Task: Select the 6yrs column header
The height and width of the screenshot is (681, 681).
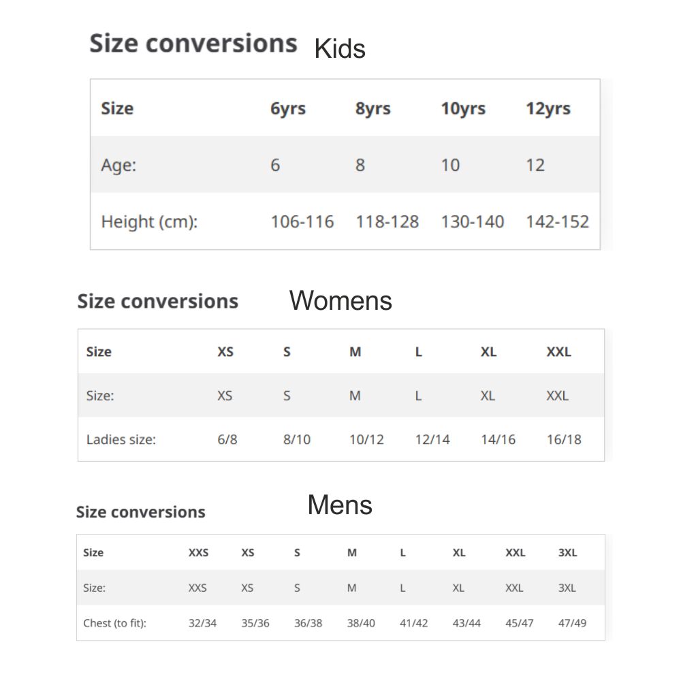Action: pos(288,108)
